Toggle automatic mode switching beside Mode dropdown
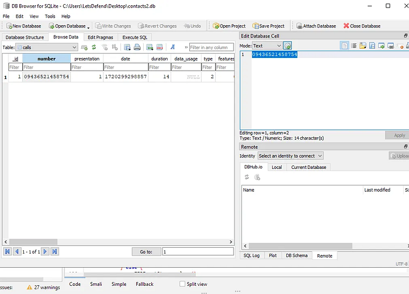409x294 pixels. [x=287, y=46]
